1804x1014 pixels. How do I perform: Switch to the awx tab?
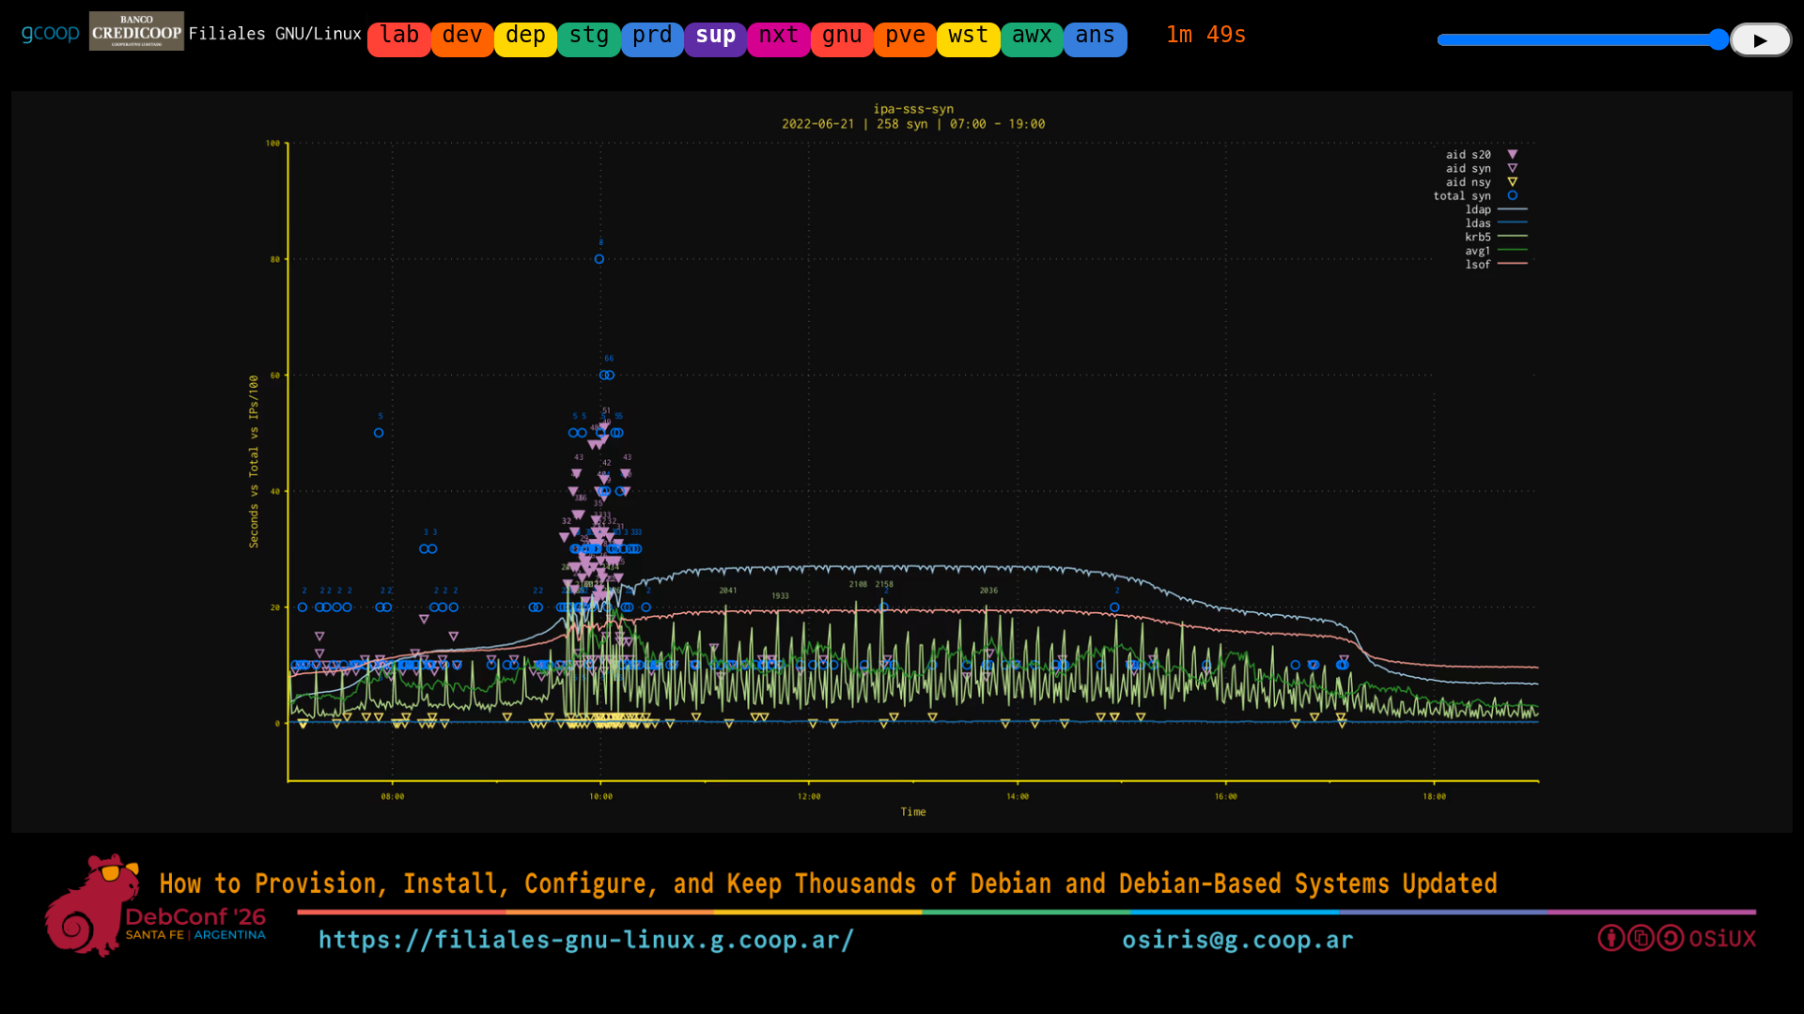coord(1032,39)
